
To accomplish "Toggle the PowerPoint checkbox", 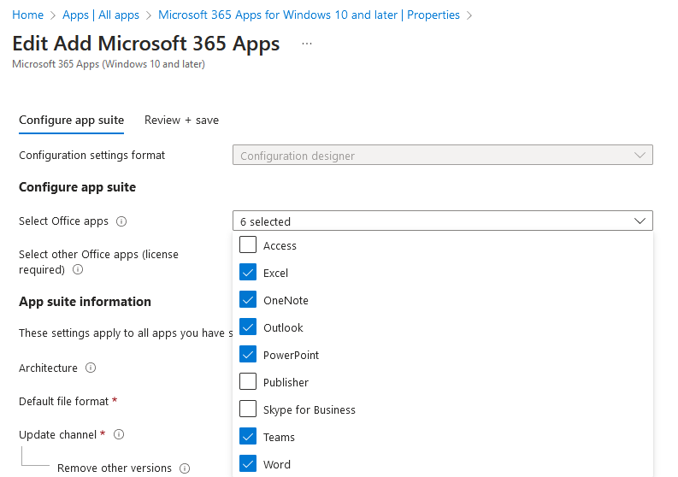I will 248,354.
